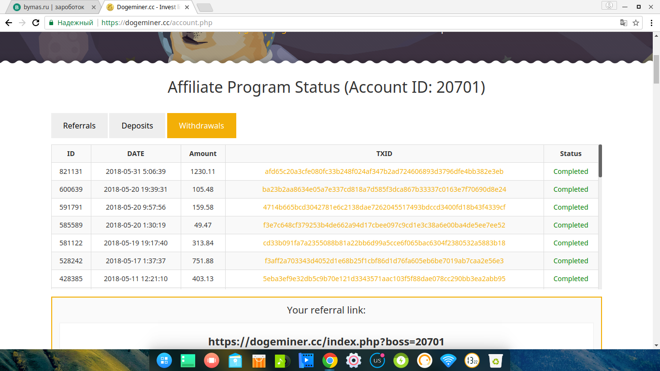
Task: Open TXID link starting with f3aff2a703
Action: point(384,261)
